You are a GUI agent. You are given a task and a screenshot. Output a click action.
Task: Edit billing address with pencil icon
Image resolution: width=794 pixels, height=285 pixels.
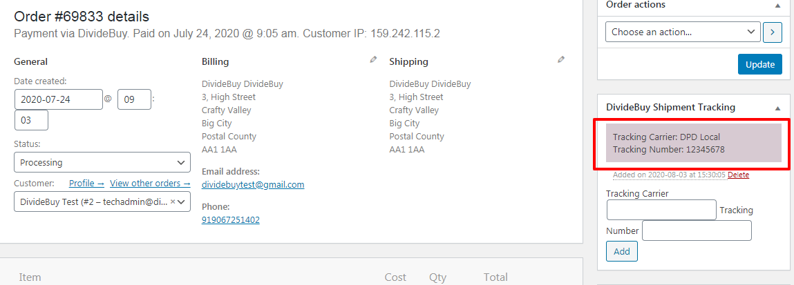(x=373, y=60)
